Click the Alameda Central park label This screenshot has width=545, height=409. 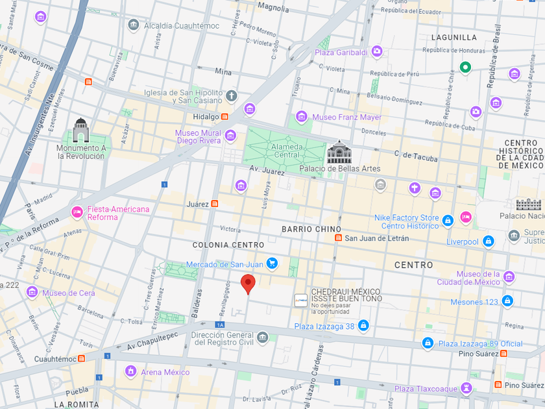[287, 151]
